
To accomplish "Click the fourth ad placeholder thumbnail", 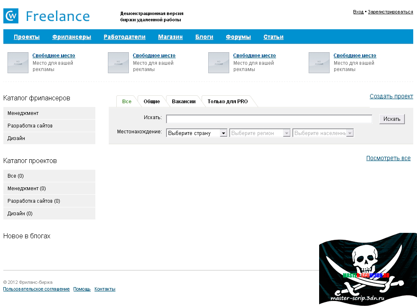I will coord(319,63).
